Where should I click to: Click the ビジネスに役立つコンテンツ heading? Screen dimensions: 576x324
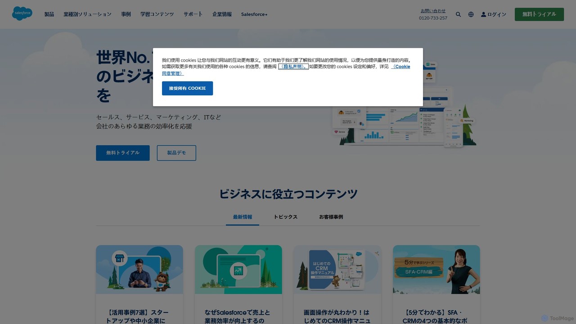click(x=288, y=194)
